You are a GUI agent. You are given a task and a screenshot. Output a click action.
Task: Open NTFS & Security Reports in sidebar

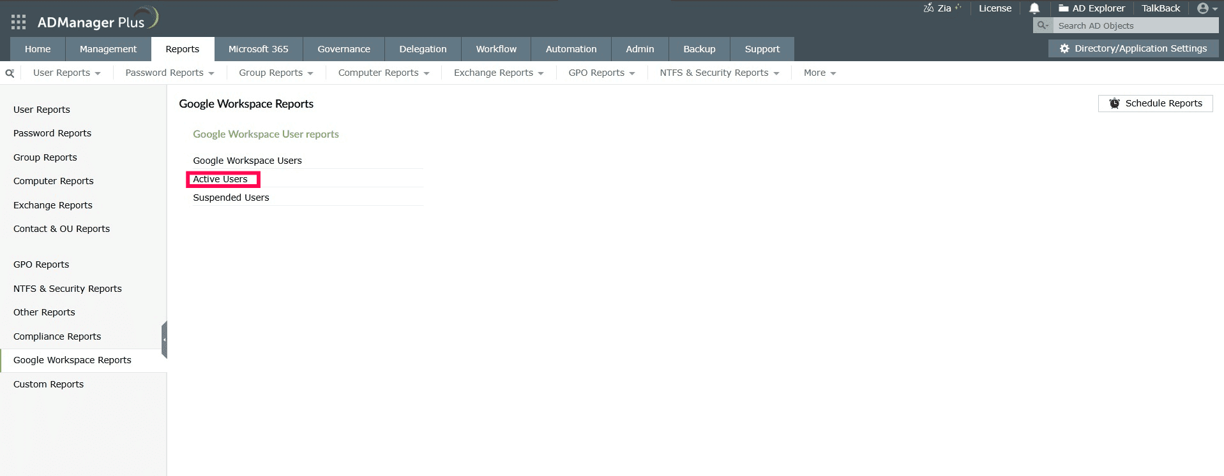68,289
